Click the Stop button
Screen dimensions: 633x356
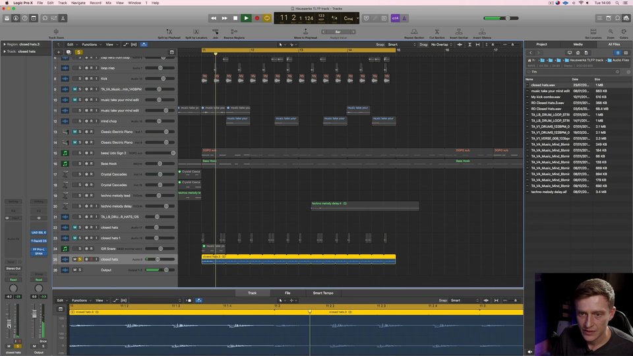coord(235,18)
